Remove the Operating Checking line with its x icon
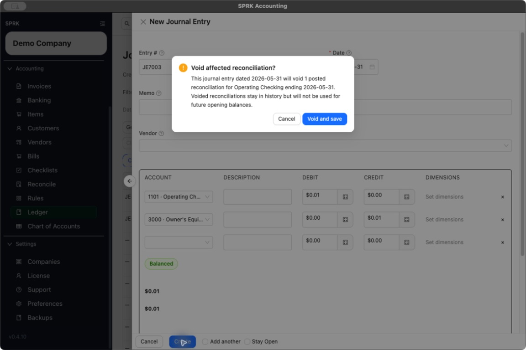The height and width of the screenshot is (350, 526). tap(502, 197)
